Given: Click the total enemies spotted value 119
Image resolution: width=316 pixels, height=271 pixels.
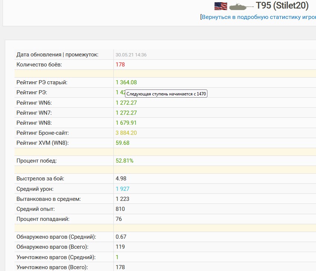Looking at the screenshot, I should point(120,247).
